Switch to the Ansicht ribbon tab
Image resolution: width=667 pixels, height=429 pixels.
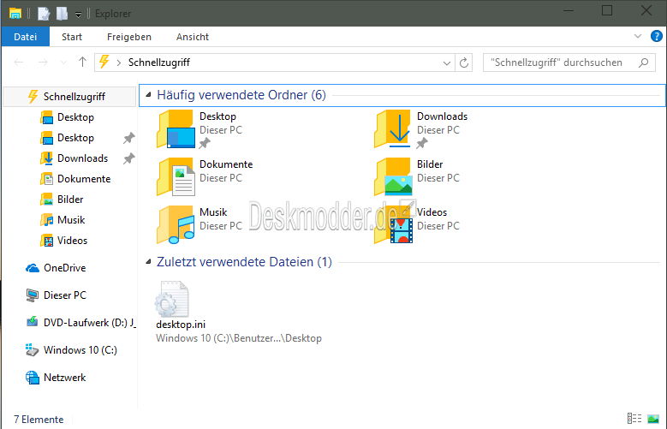tap(193, 37)
